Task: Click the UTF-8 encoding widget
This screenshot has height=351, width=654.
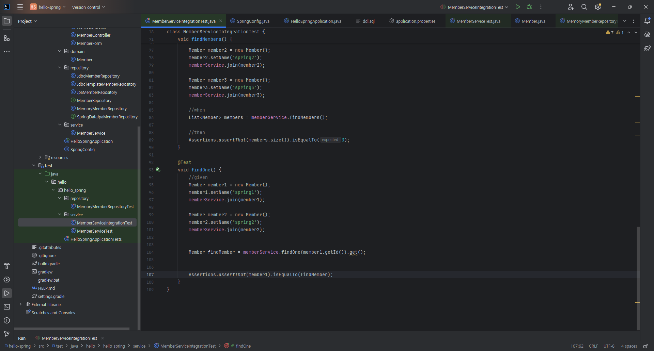Action: point(609,346)
